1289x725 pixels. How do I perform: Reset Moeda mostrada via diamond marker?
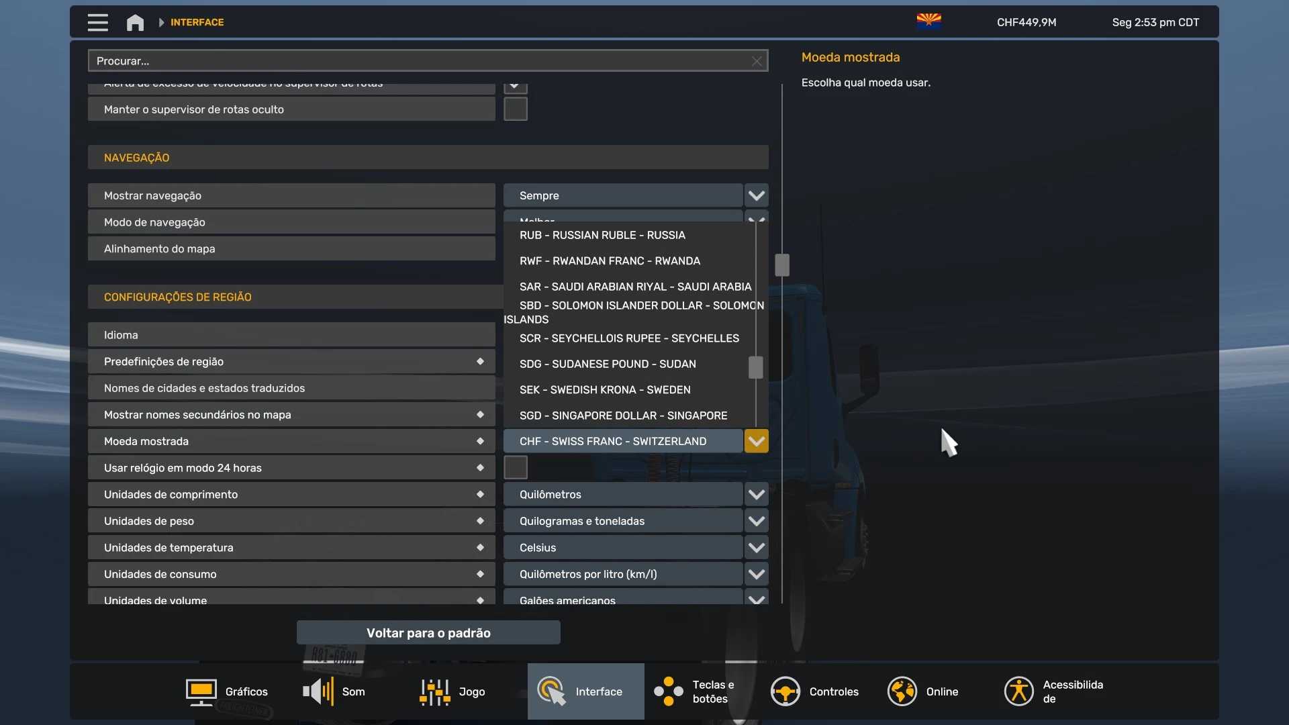(480, 441)
